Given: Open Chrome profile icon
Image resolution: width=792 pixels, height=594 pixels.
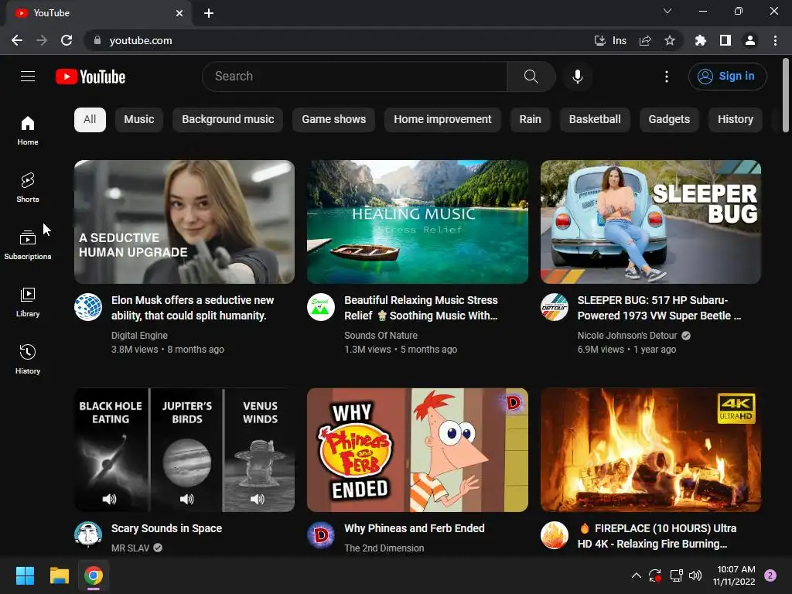Looking at the screenshot, I should 750,40.
